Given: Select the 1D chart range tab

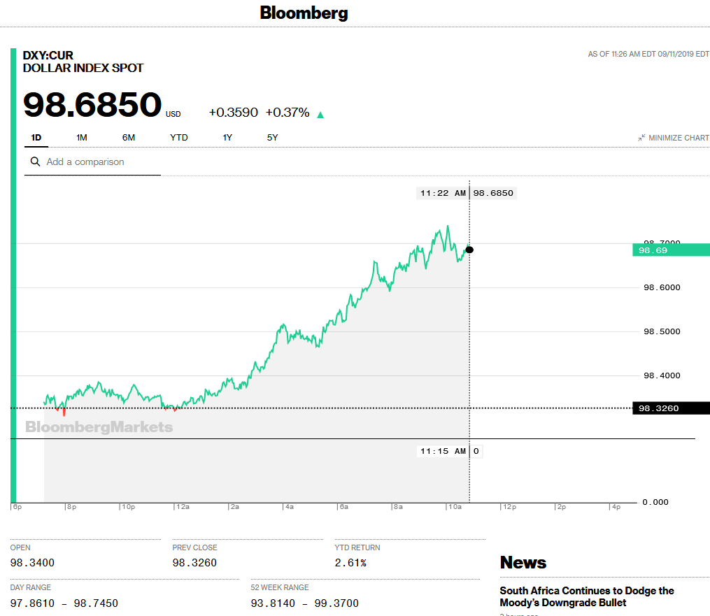Looking at the screenshot, I should point(36,138).
